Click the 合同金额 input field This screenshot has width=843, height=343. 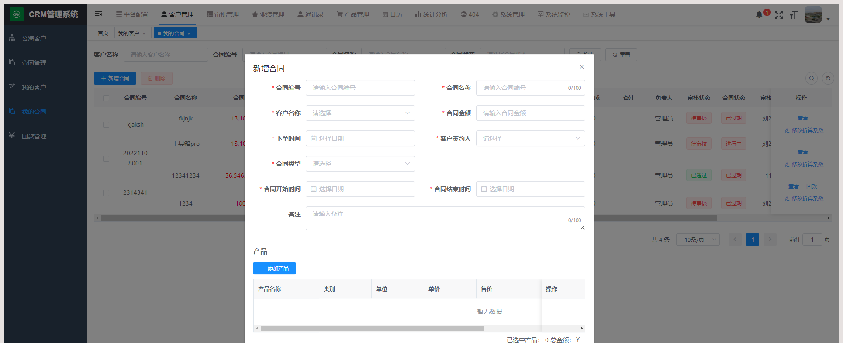(x=530, y=113)
